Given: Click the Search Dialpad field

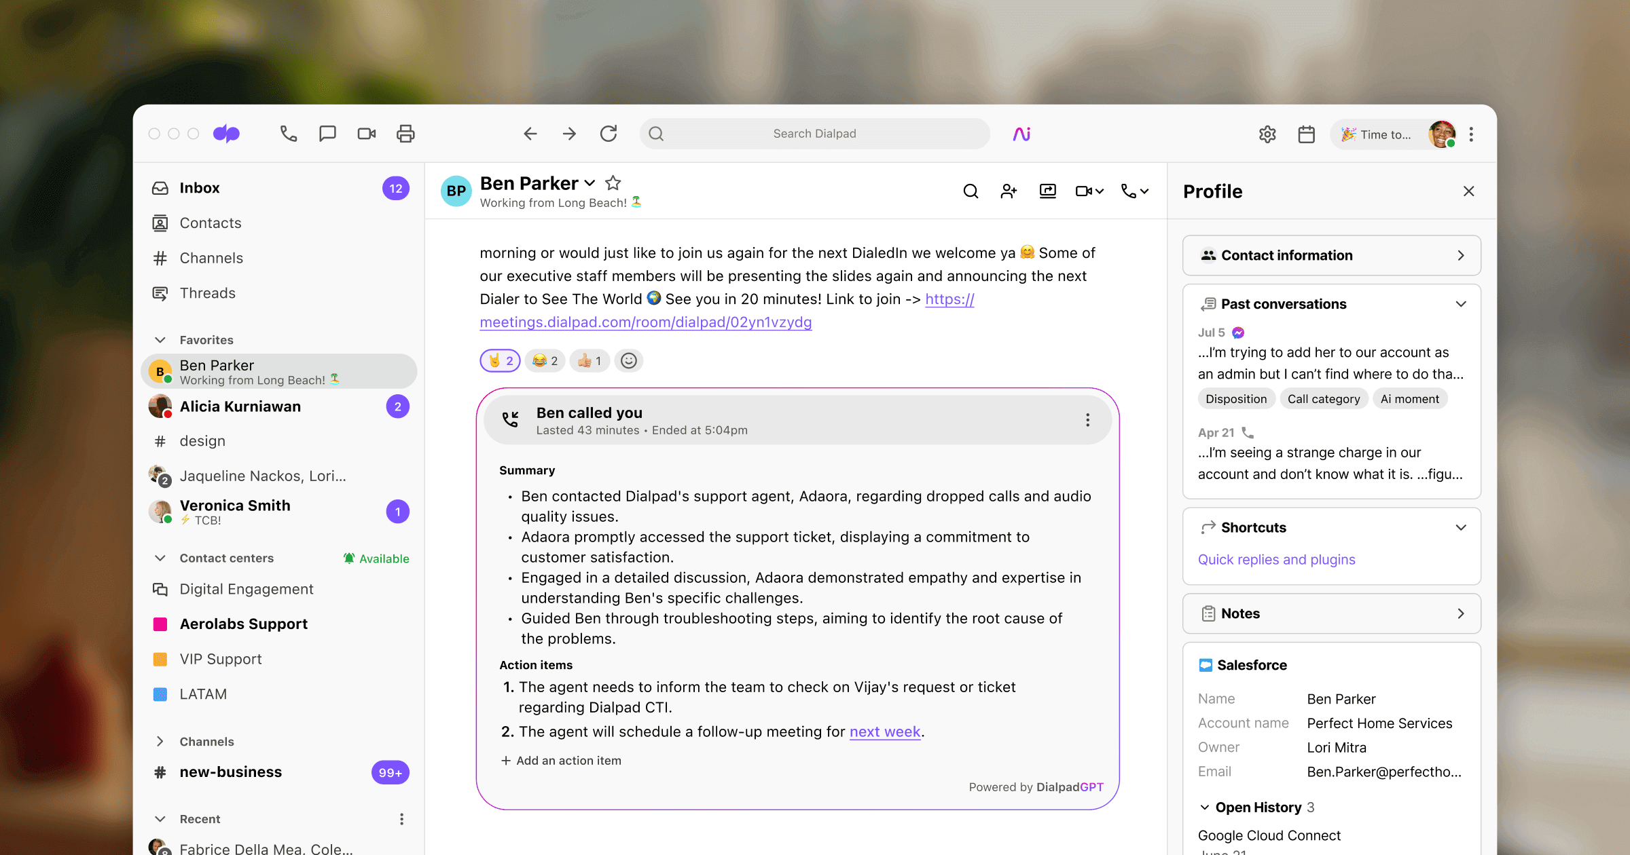Looking at the screenshot, I should [814, 134].
